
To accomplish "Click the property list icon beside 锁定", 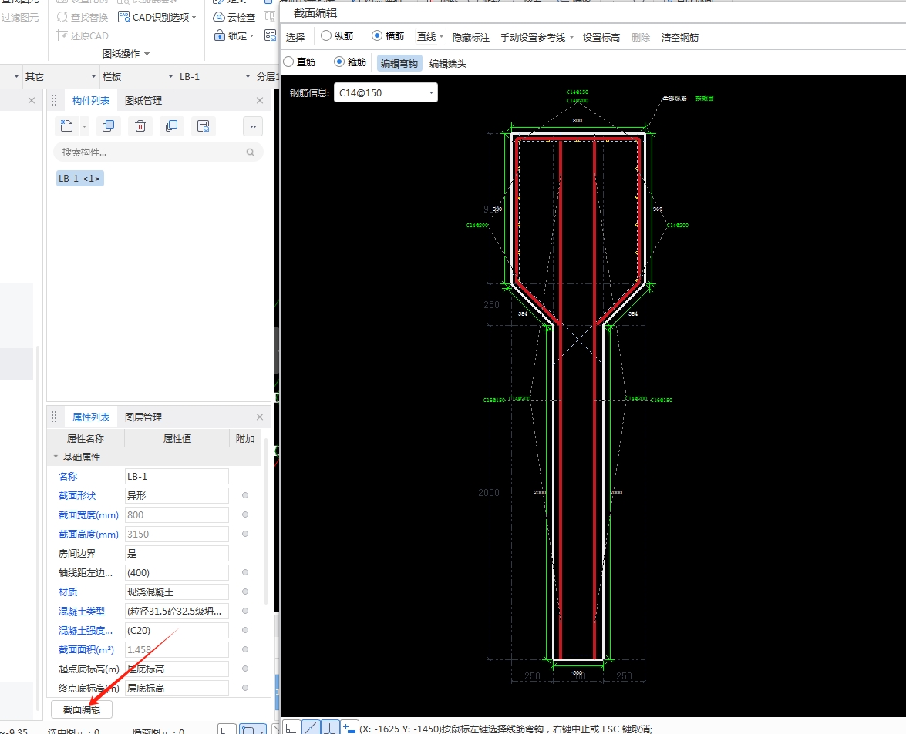I will pyautogui.click(x=270, y=35).
